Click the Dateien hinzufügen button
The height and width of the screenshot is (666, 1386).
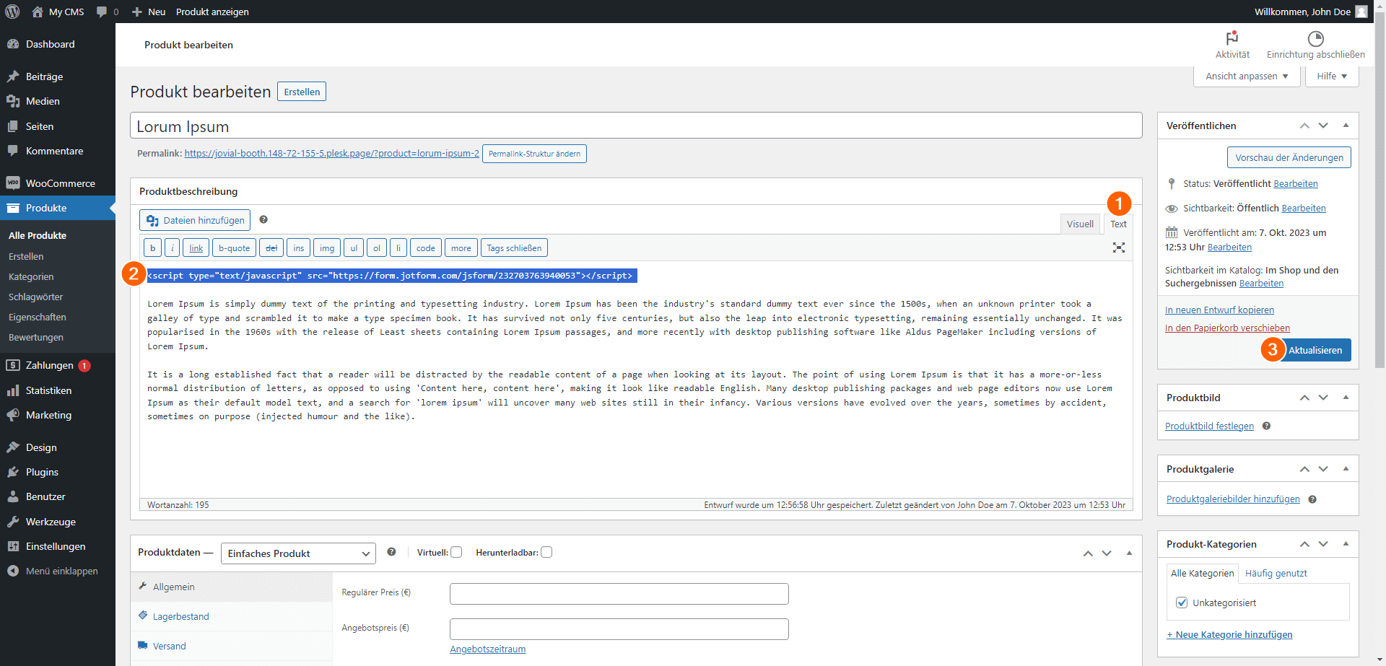point(195,220)
